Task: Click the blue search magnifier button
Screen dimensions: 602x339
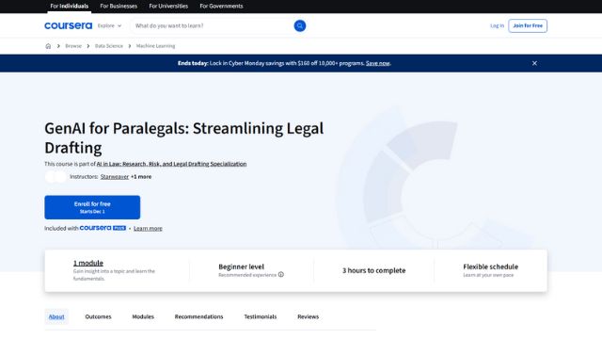Action: tap(300, 25)
